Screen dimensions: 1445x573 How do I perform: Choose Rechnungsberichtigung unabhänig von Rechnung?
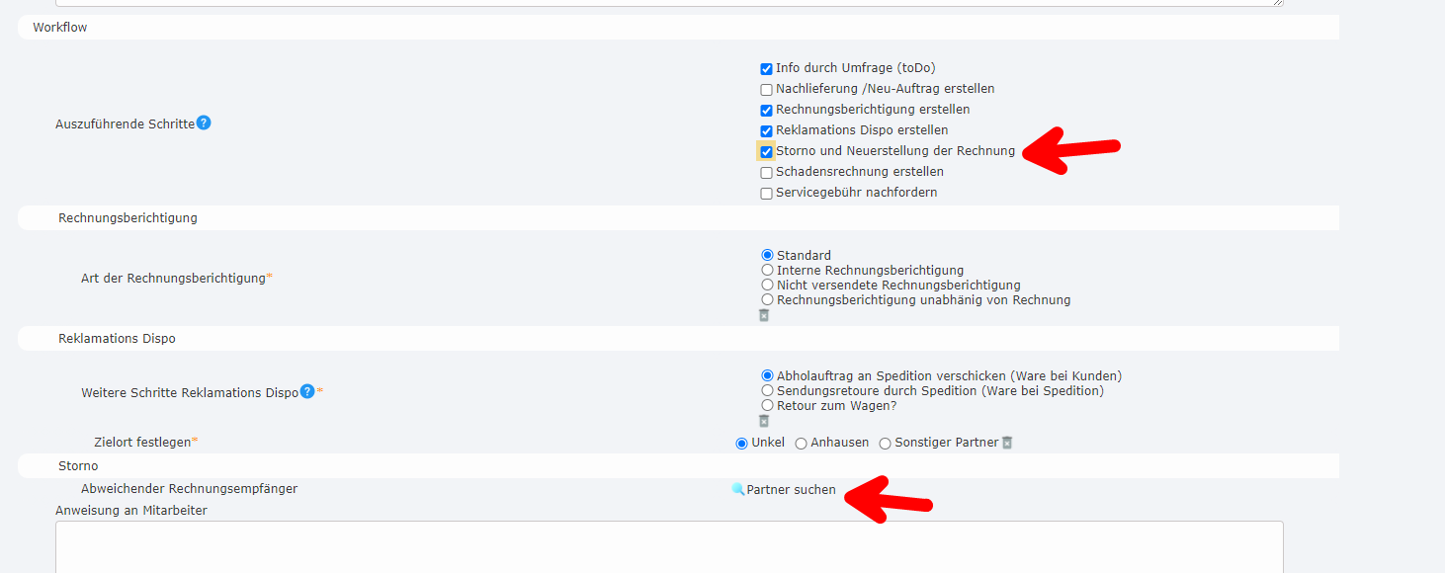768,299
